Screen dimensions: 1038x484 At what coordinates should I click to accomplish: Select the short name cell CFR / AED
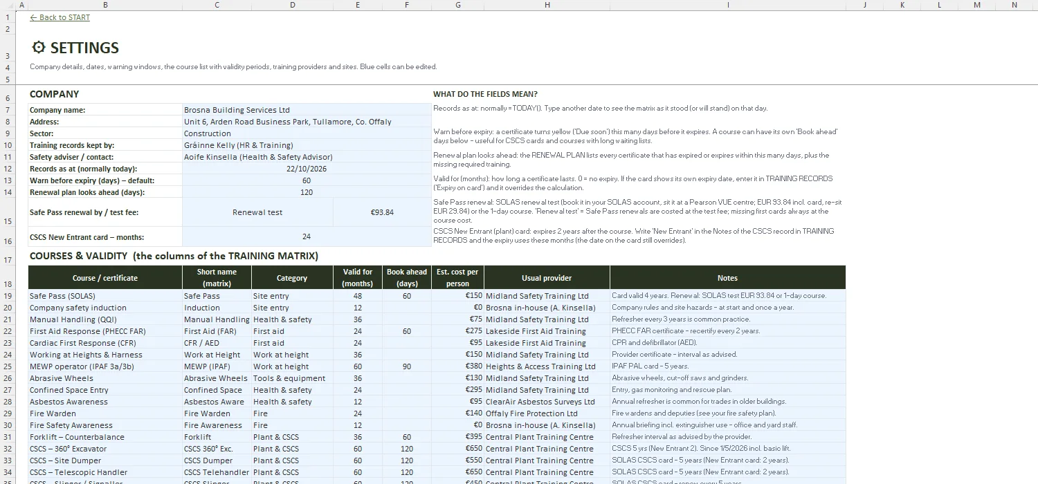pos(217,342)
